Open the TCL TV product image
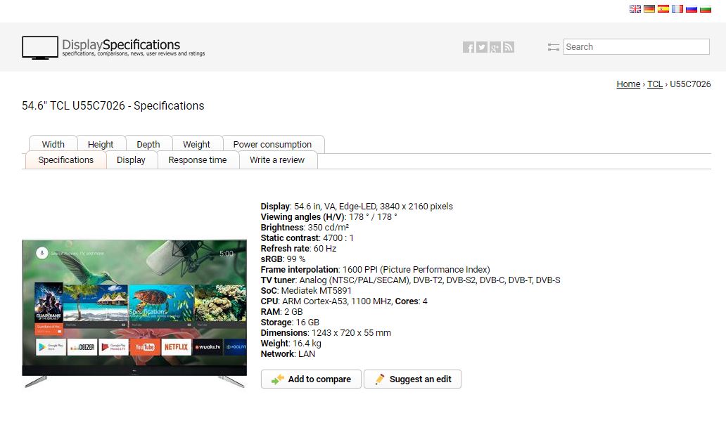Image resolution: width=726 pixels, height=430 pixels. click(x=134, y=313)
